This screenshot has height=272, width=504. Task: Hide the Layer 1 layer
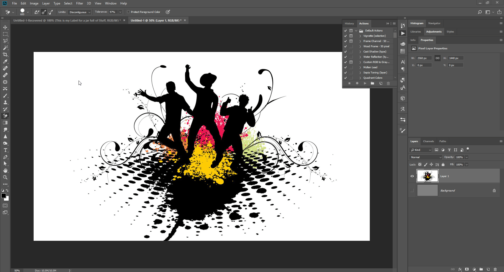click(x=412, y=176)
